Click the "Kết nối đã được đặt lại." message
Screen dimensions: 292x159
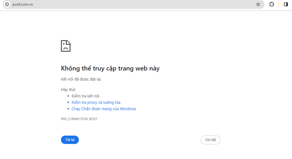click(x=81, y=79)
